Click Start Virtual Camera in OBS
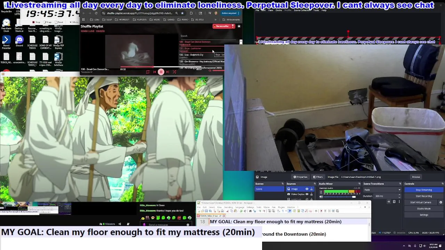 click(x=421, y=202)
